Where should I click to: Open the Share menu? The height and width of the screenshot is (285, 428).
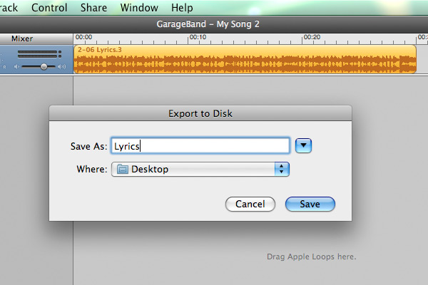point(93,8)
